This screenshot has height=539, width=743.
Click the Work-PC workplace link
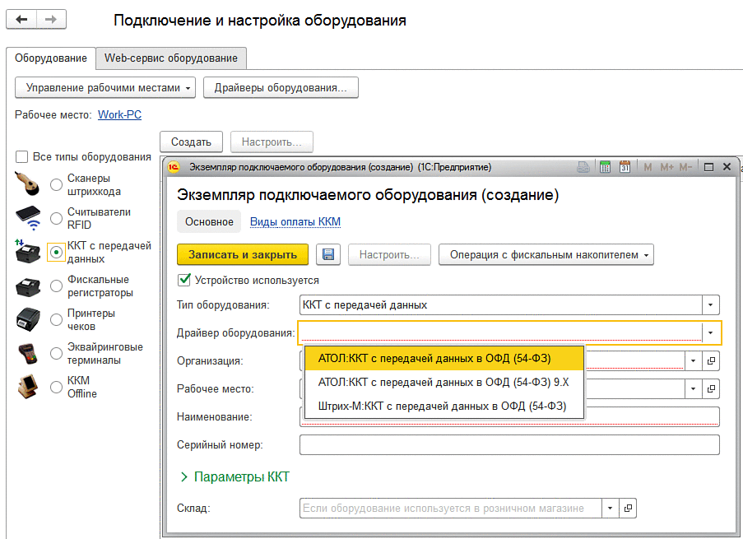tap(119, 114)
